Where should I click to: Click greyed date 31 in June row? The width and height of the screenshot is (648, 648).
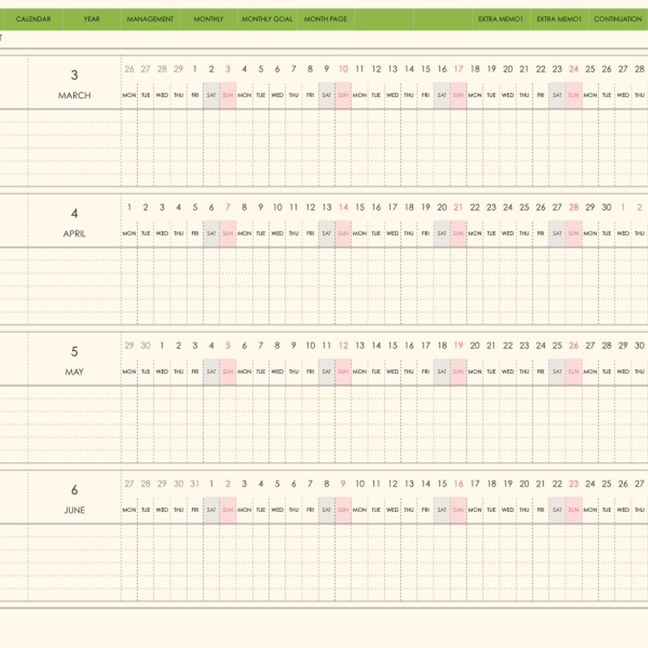194,484
